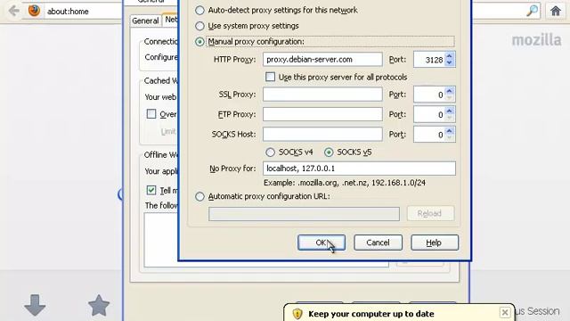Increase the HTTP Proxy port value
The image size is (570, 321).
point(449,56)
